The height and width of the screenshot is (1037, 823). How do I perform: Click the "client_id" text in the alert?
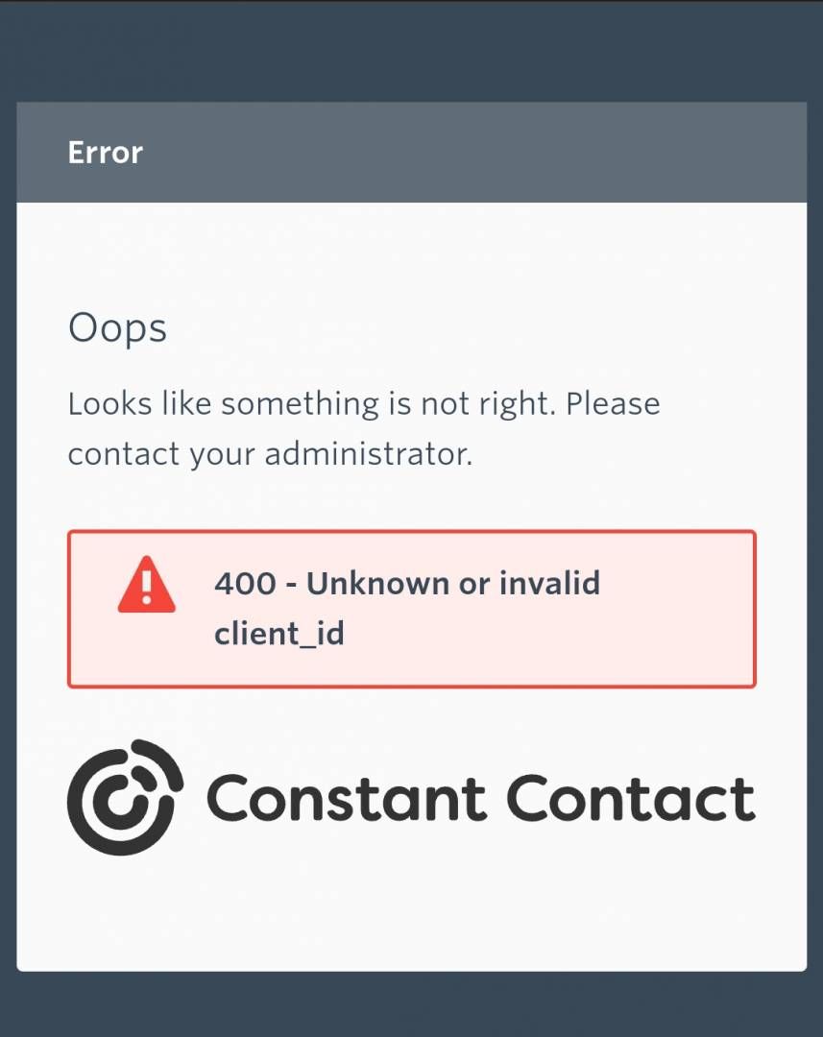(279, 634)
